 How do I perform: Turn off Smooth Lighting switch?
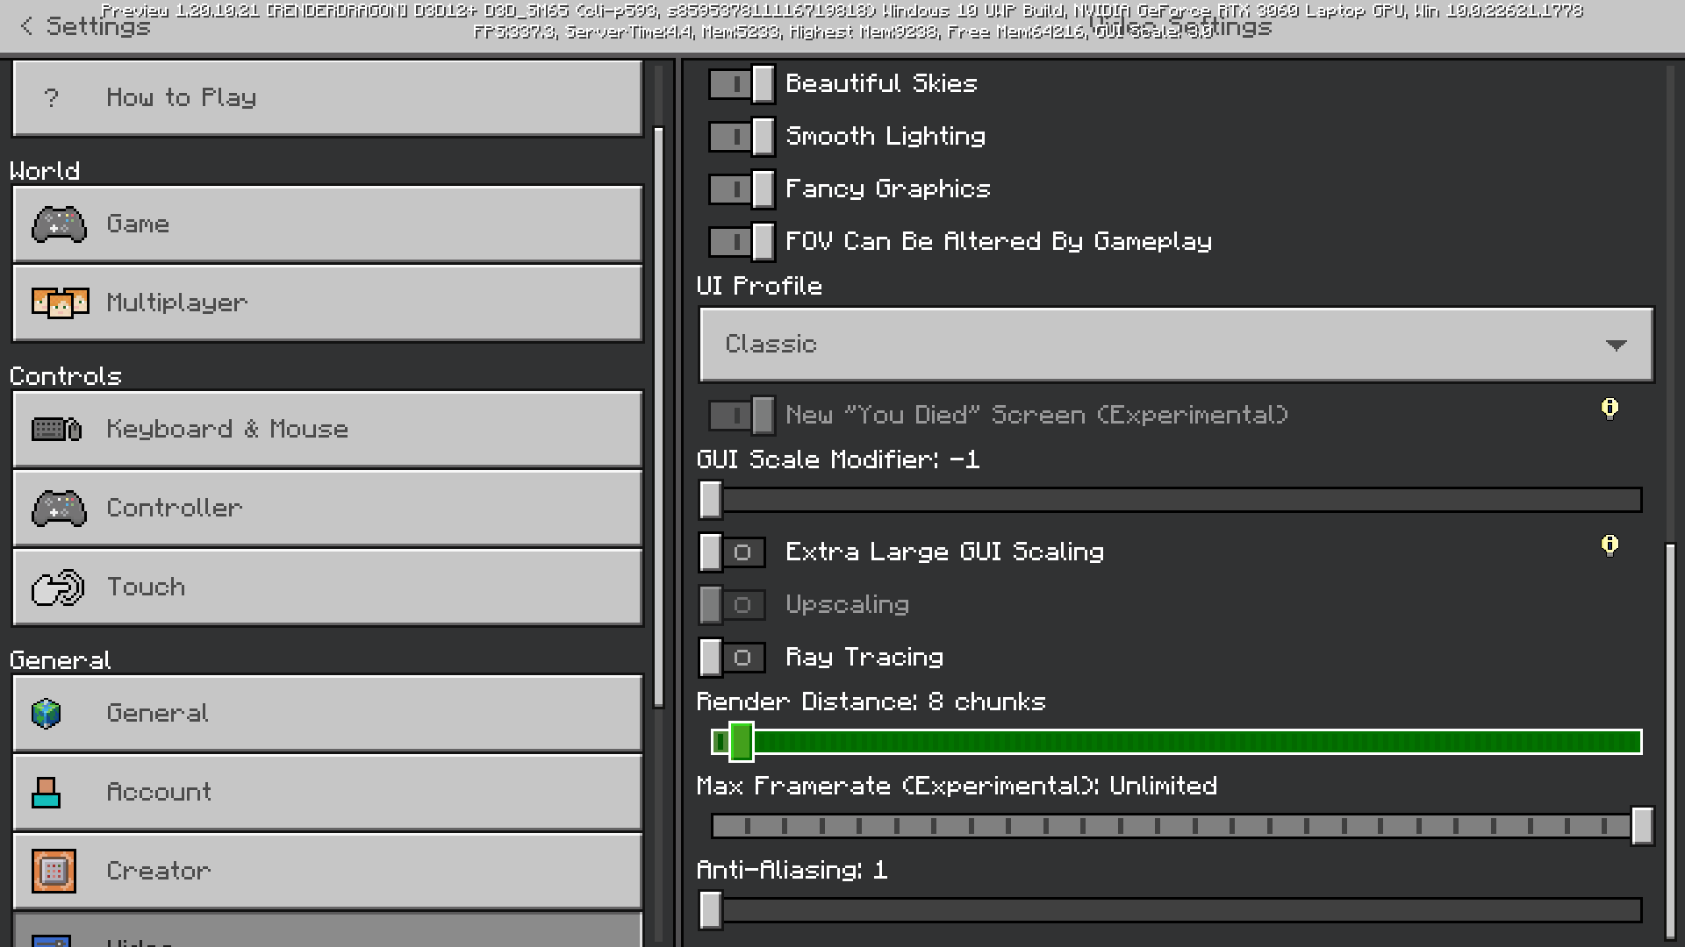tap(742, 137)
